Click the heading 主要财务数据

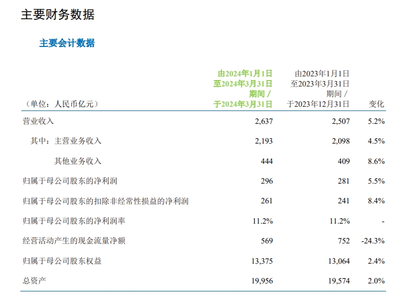click(58, 14)
